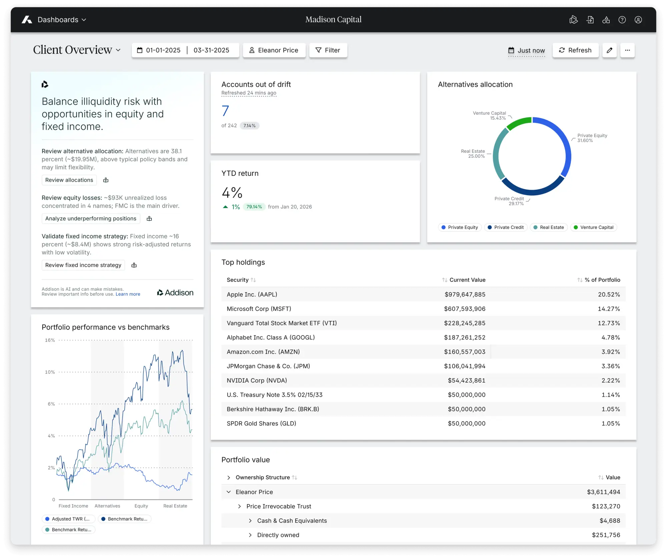667x559 pixels.
Task: Click the Refresh button
Action: point(575,50)
